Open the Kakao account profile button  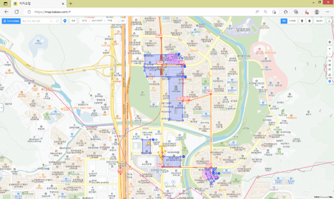coord(329,21)
